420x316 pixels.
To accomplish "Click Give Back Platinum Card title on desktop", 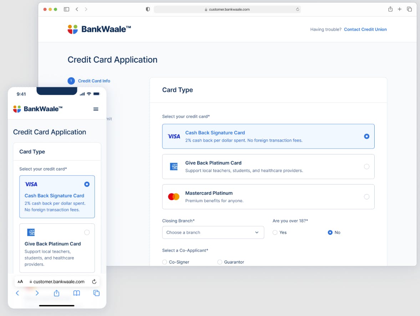I will point(213,163).
